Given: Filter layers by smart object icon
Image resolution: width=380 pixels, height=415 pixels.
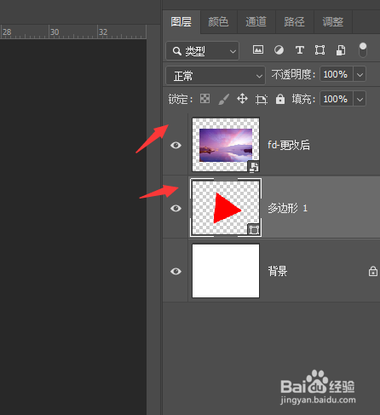Looking at the screenshot, I should 341,50.
